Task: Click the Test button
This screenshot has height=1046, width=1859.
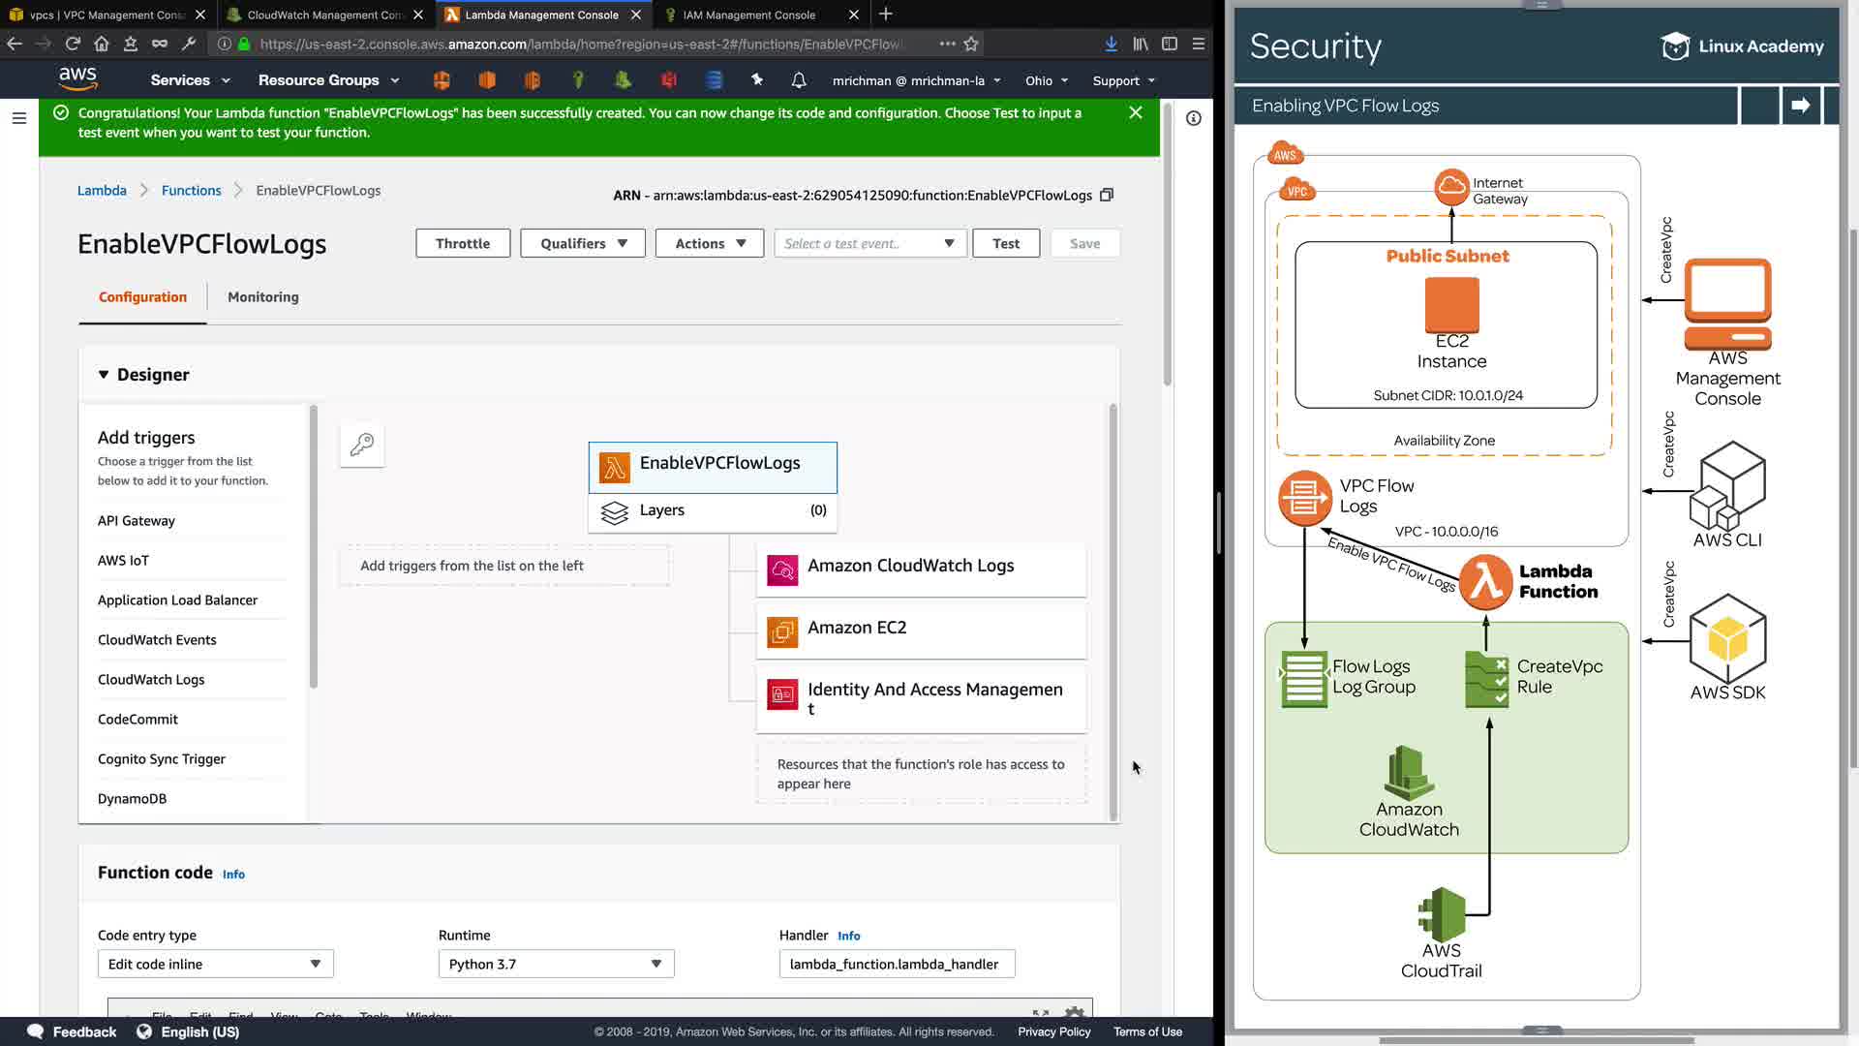Action: click(1005, 243)
